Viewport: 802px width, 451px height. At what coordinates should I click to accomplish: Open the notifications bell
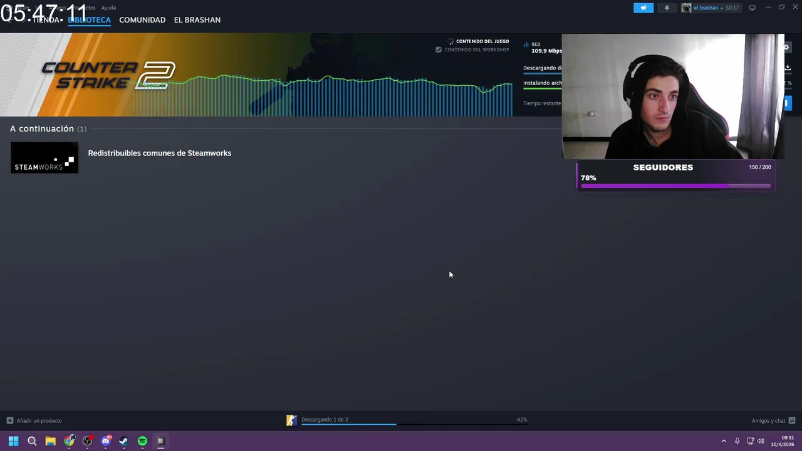pyautogui.click(x=667, y=8)
